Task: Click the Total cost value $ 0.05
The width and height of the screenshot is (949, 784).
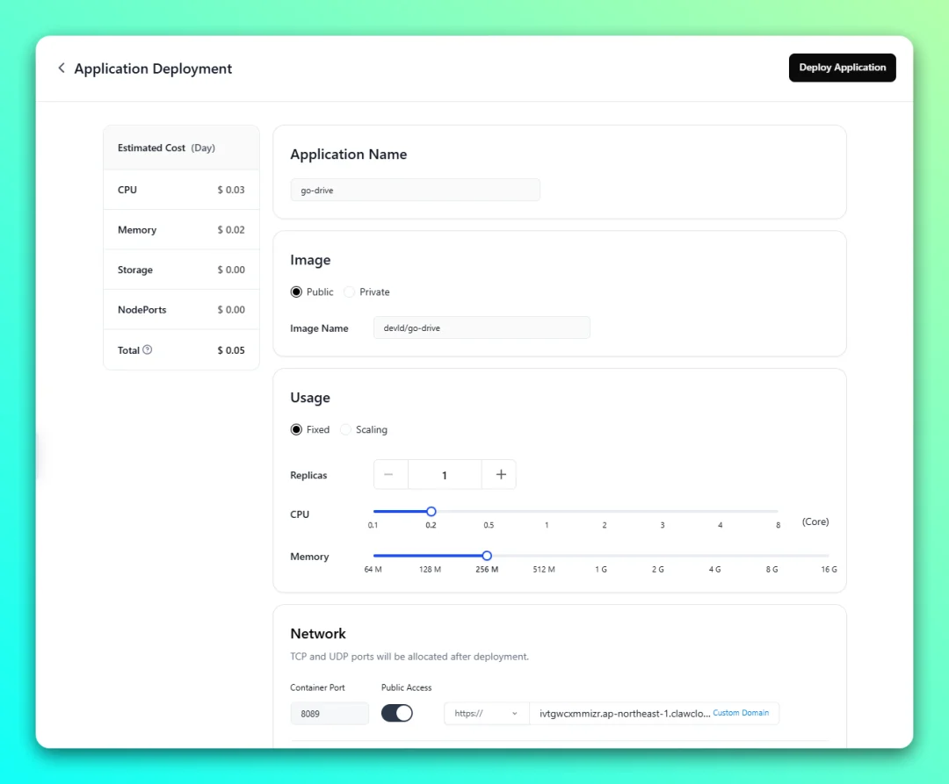Action: tap(231, 350)
